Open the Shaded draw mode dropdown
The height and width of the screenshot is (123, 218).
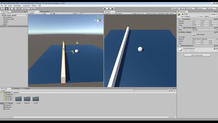(35, 13)
